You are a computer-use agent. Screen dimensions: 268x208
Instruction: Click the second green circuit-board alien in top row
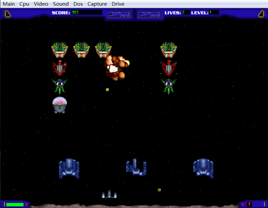[x=82, y=49]
